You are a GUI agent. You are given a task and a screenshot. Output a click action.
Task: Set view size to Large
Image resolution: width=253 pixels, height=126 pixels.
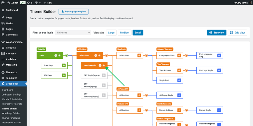pos(111,32)
